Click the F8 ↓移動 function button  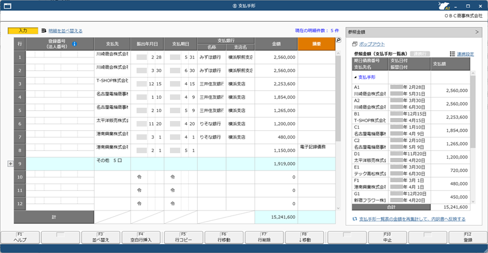(305, 237)
